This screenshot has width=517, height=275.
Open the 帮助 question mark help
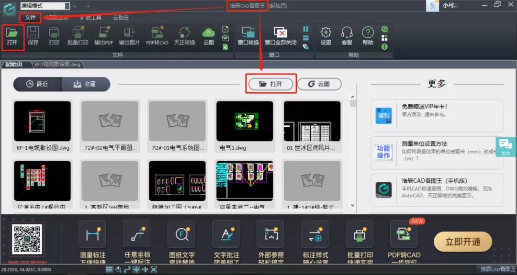click(x=368, y=36)
